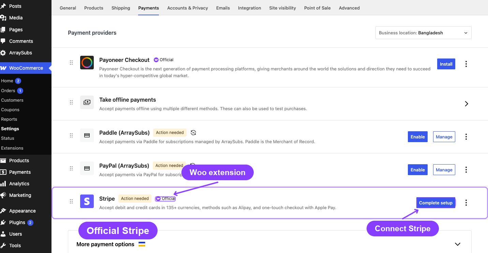The image size is (488, 253).
Task: Click the Marketing megaphone icon
Action: (3, 195)
